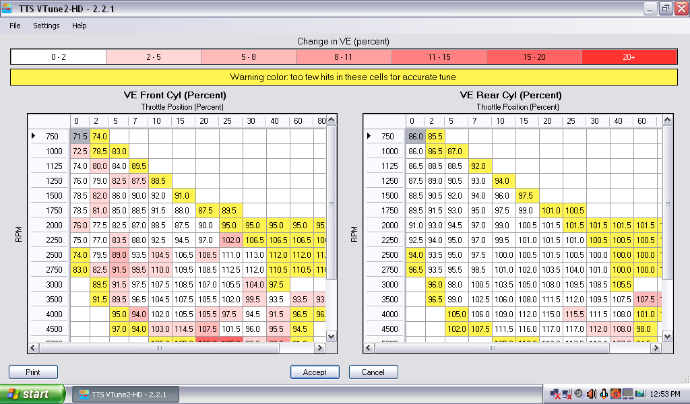Click the 20+ red legend swatch

[x=629, y=57]
